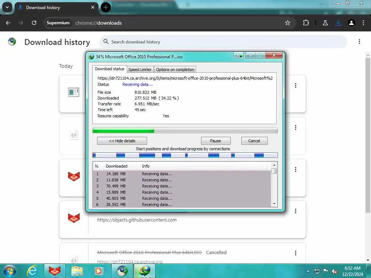
Task: Click the first download's file icon
Action: pyautogui.click(x=74, y=92)
